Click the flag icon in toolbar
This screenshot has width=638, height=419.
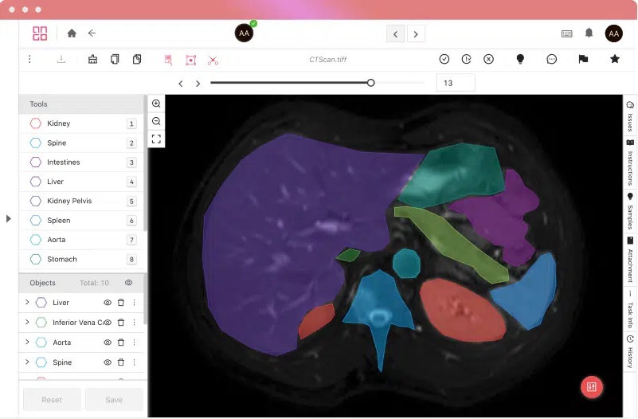583,59
